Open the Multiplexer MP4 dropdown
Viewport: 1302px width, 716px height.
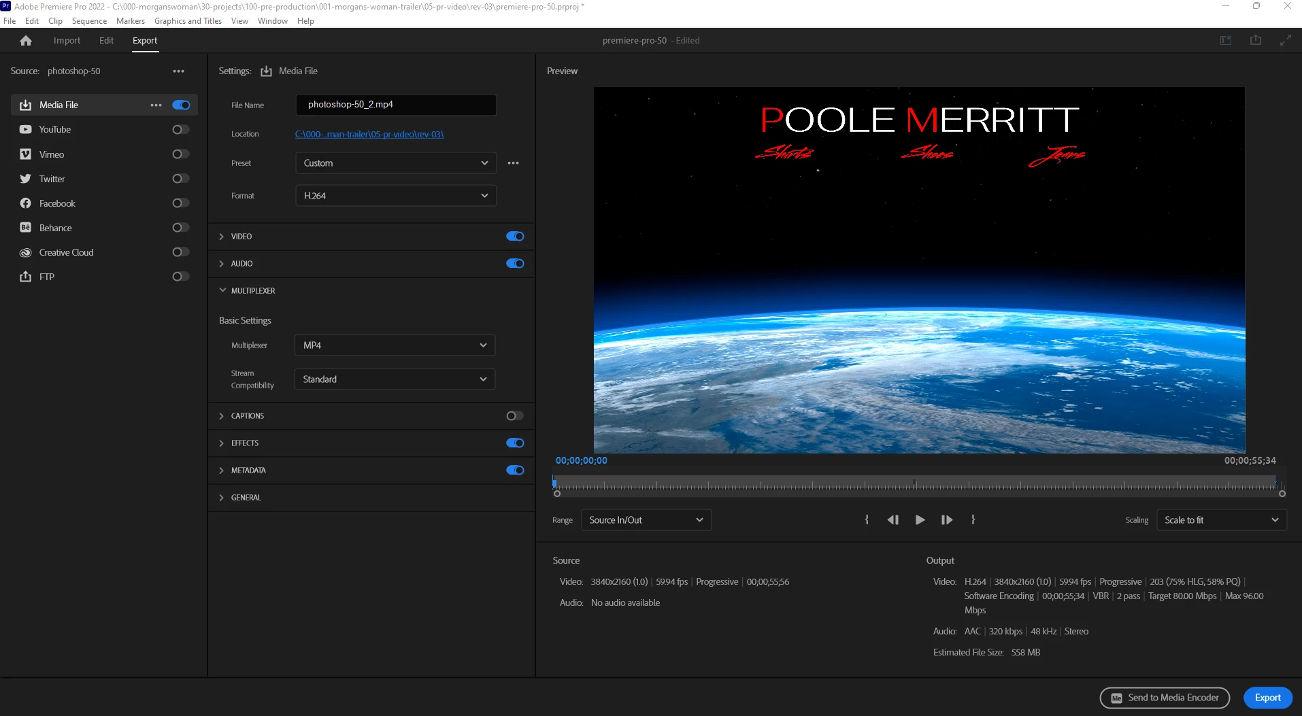click(395, 345)
